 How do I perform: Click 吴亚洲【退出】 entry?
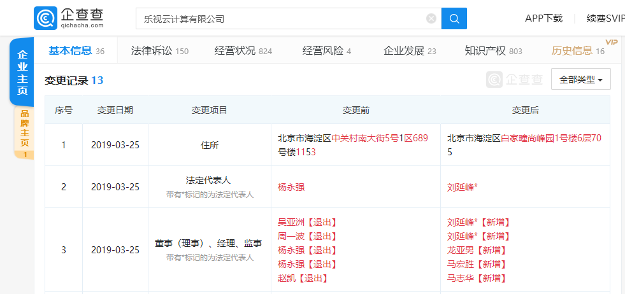tap(307, 222)
